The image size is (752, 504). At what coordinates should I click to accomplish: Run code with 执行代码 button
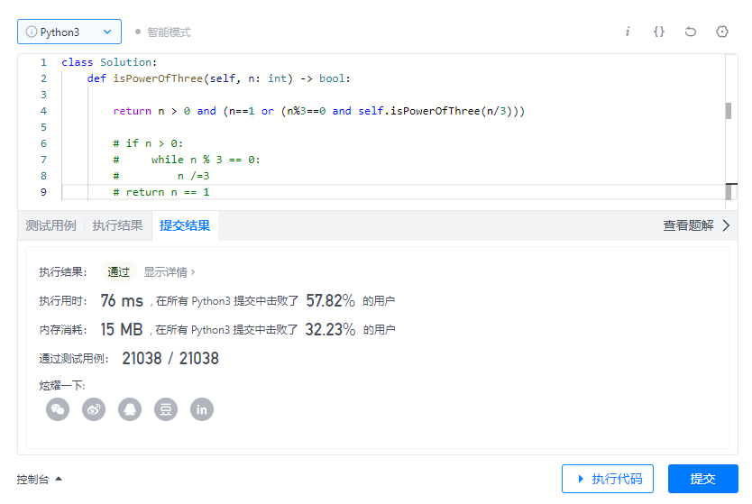pyautogui.click(x=608, y=479)
